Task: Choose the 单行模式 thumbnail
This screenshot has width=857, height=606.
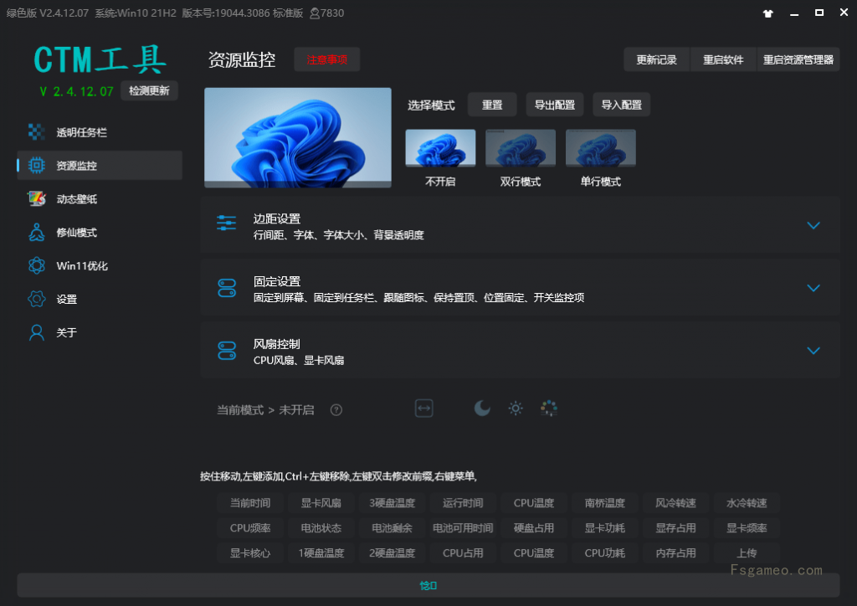Action: coord(601,148)
